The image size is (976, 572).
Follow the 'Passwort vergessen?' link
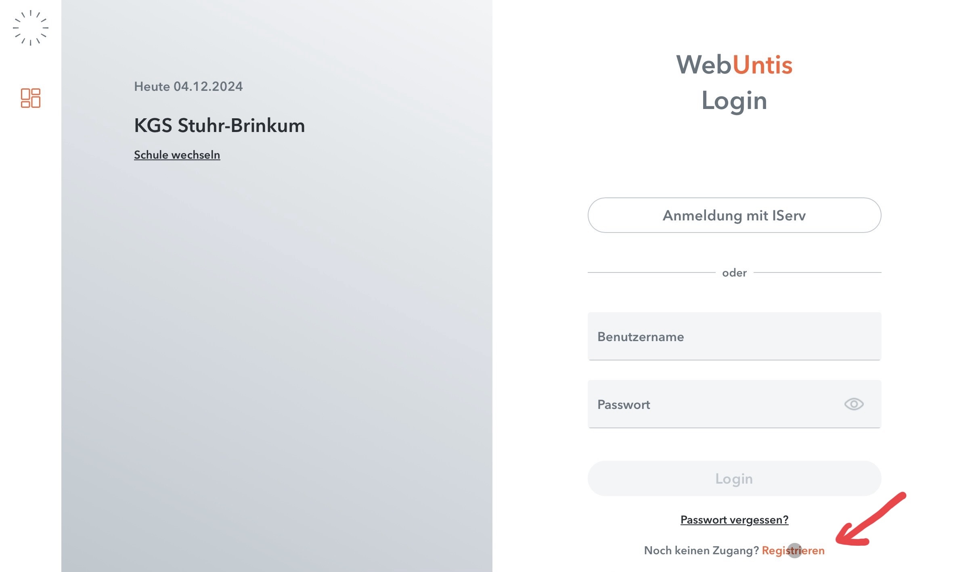point(734,520)
